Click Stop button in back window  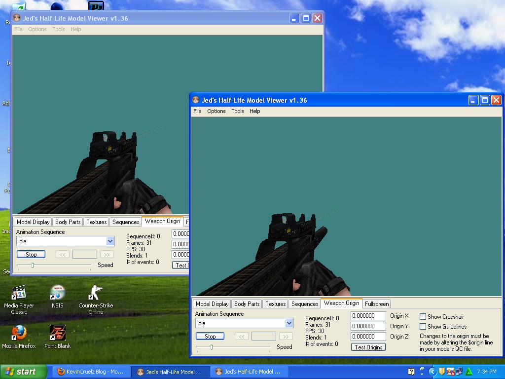coord(31,254)
